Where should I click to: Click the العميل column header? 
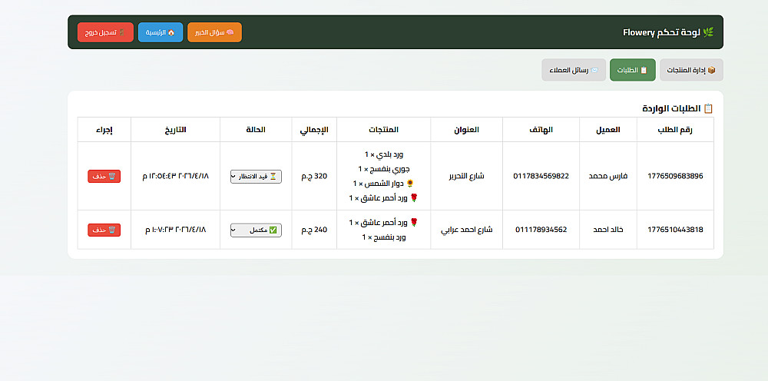[x=607, y=130]
